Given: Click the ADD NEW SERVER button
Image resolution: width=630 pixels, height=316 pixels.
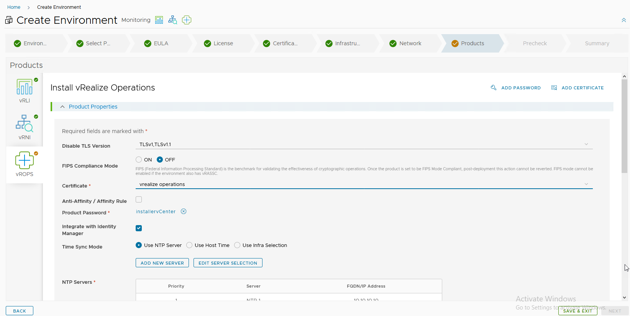Looking at the screenshot, I should (x=162, y=263).
